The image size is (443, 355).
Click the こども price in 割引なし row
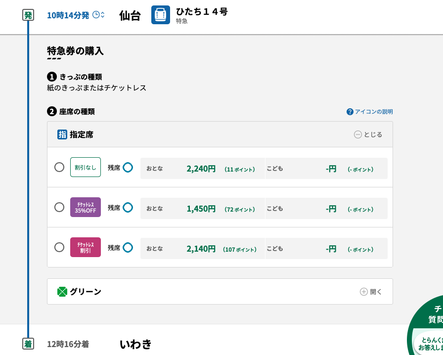pyautogui.click(x=331, y=169)
